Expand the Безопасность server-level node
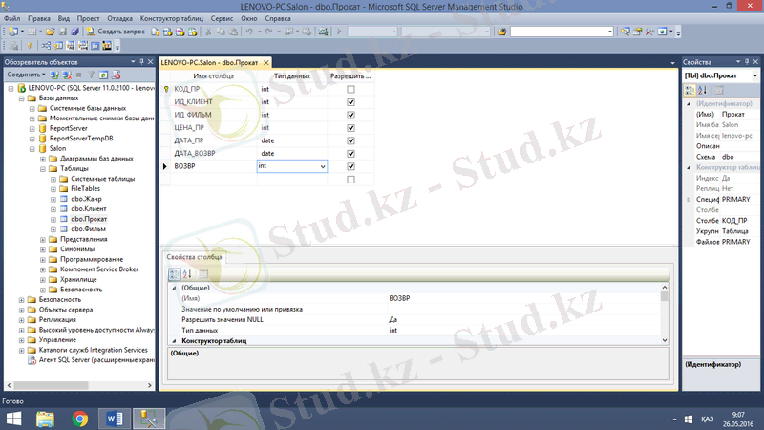Image resolution: width=764 pixels, height=430 pixels. 21,300
